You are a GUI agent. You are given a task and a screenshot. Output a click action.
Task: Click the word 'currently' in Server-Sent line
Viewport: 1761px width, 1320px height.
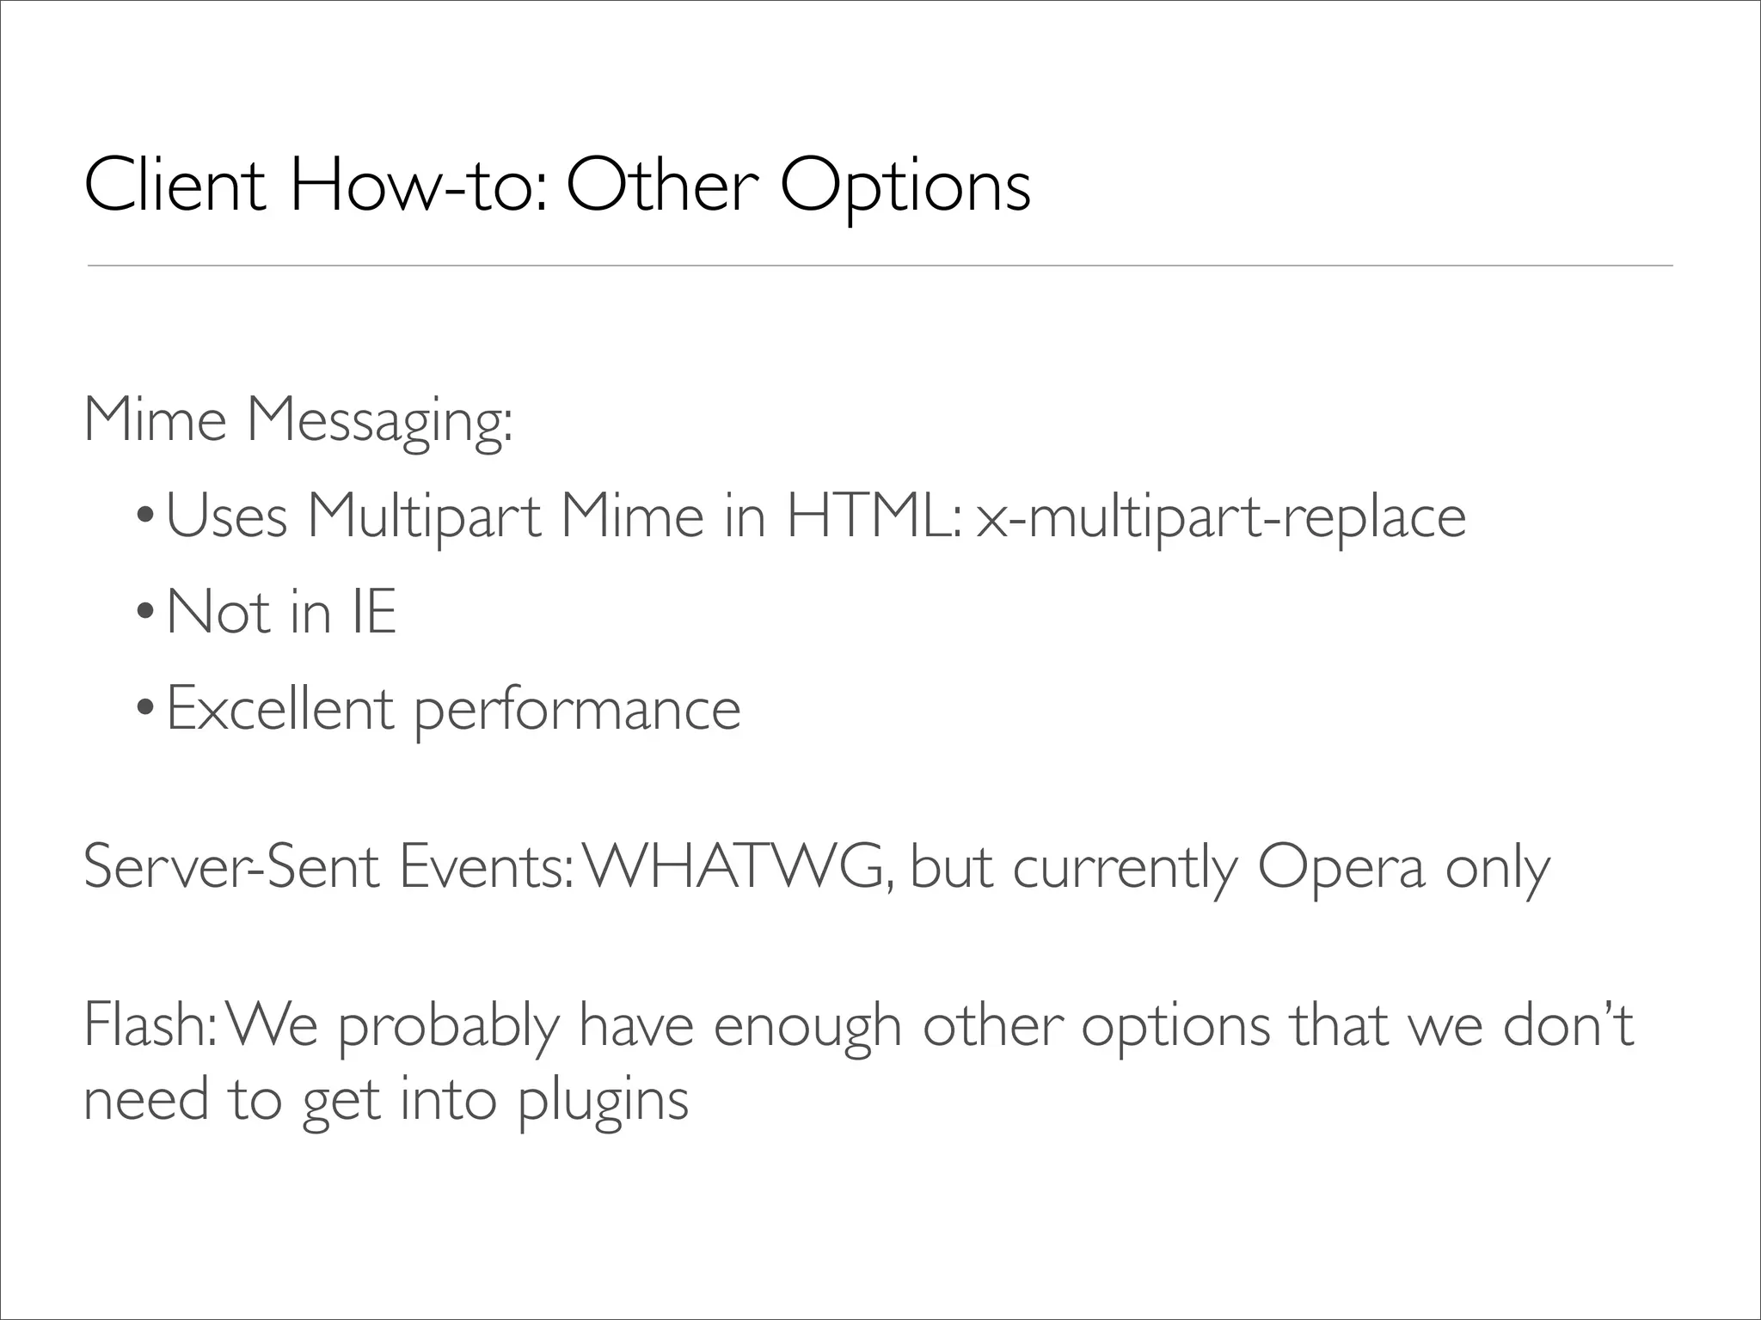click(1126, 867)
